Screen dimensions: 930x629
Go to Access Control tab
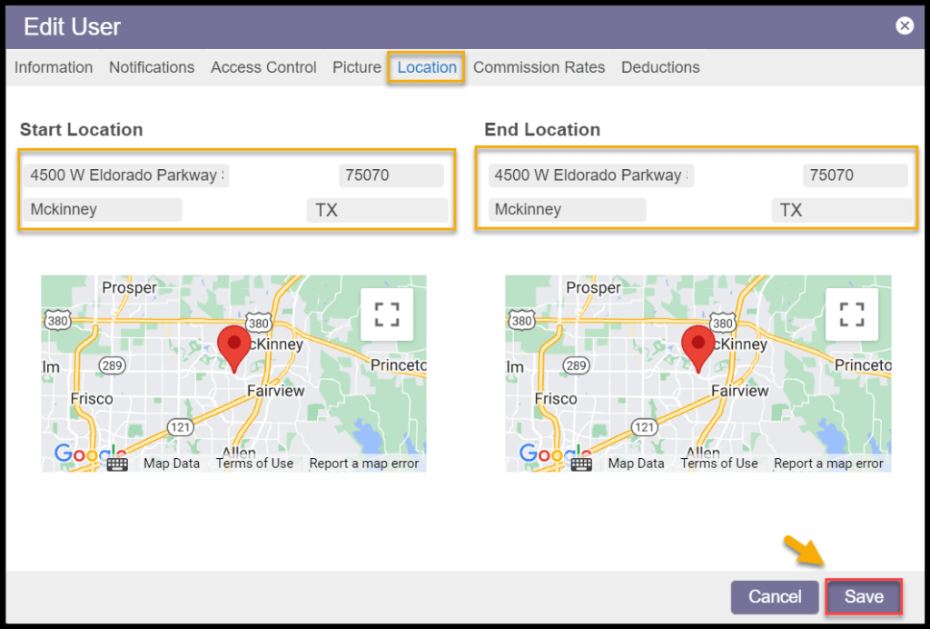pyautogui.click(x=263, y=67)
